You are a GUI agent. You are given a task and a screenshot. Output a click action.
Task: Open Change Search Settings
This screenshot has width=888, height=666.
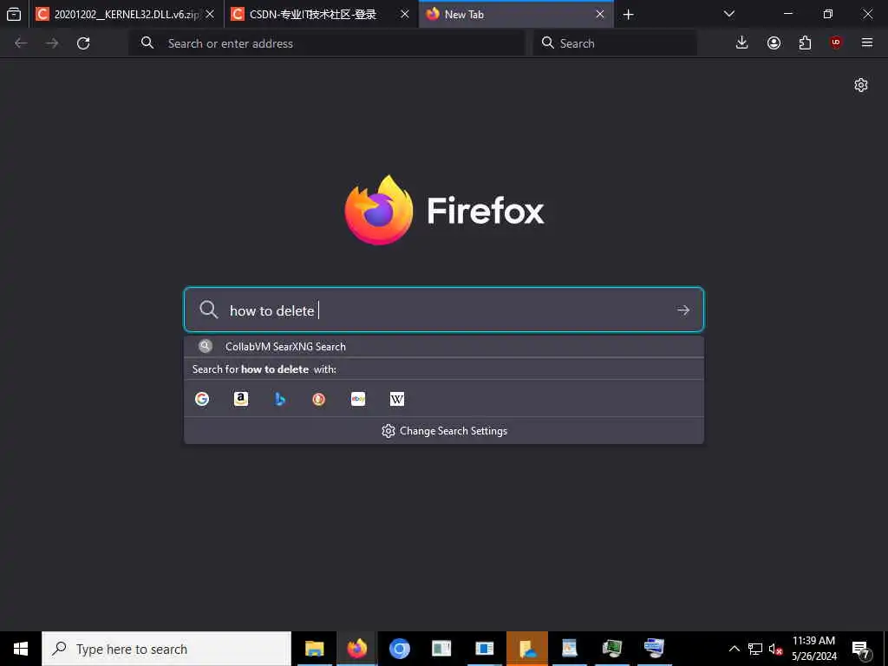[x=444, y=431]
